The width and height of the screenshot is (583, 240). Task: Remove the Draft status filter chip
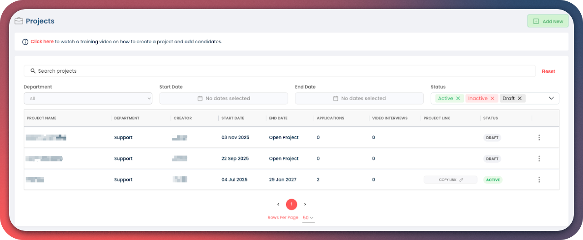coord(520,98)
